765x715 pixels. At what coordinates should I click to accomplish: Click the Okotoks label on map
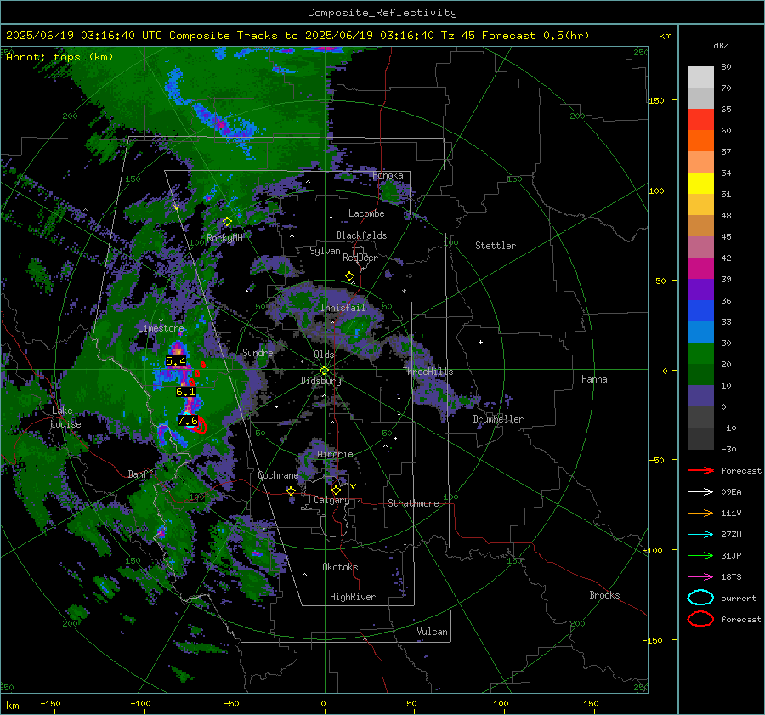(340, 567)
